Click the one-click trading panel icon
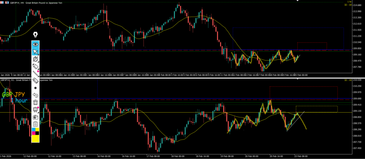This screenshot has width=365, height=159. tap(7, 3)
